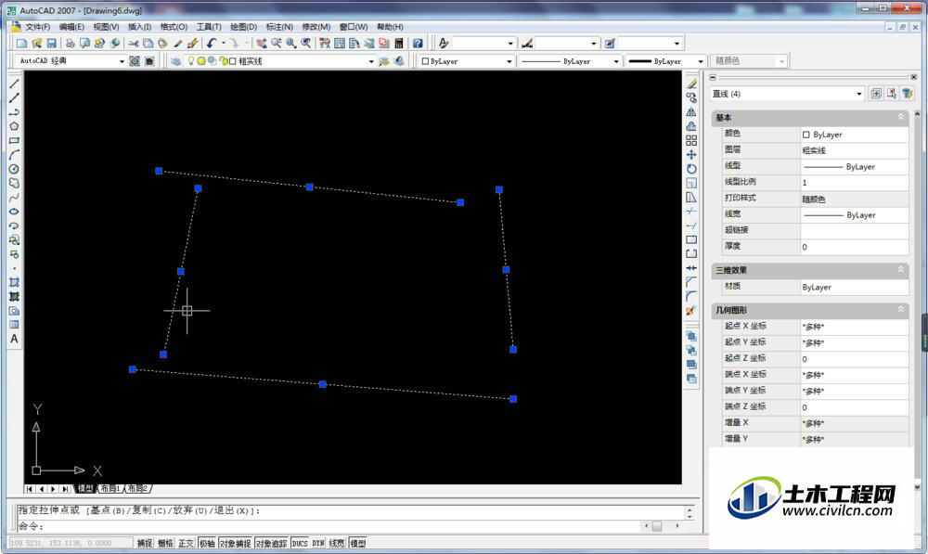Select the Spline draw tool

pyautogui.click(x=14, y=197)
